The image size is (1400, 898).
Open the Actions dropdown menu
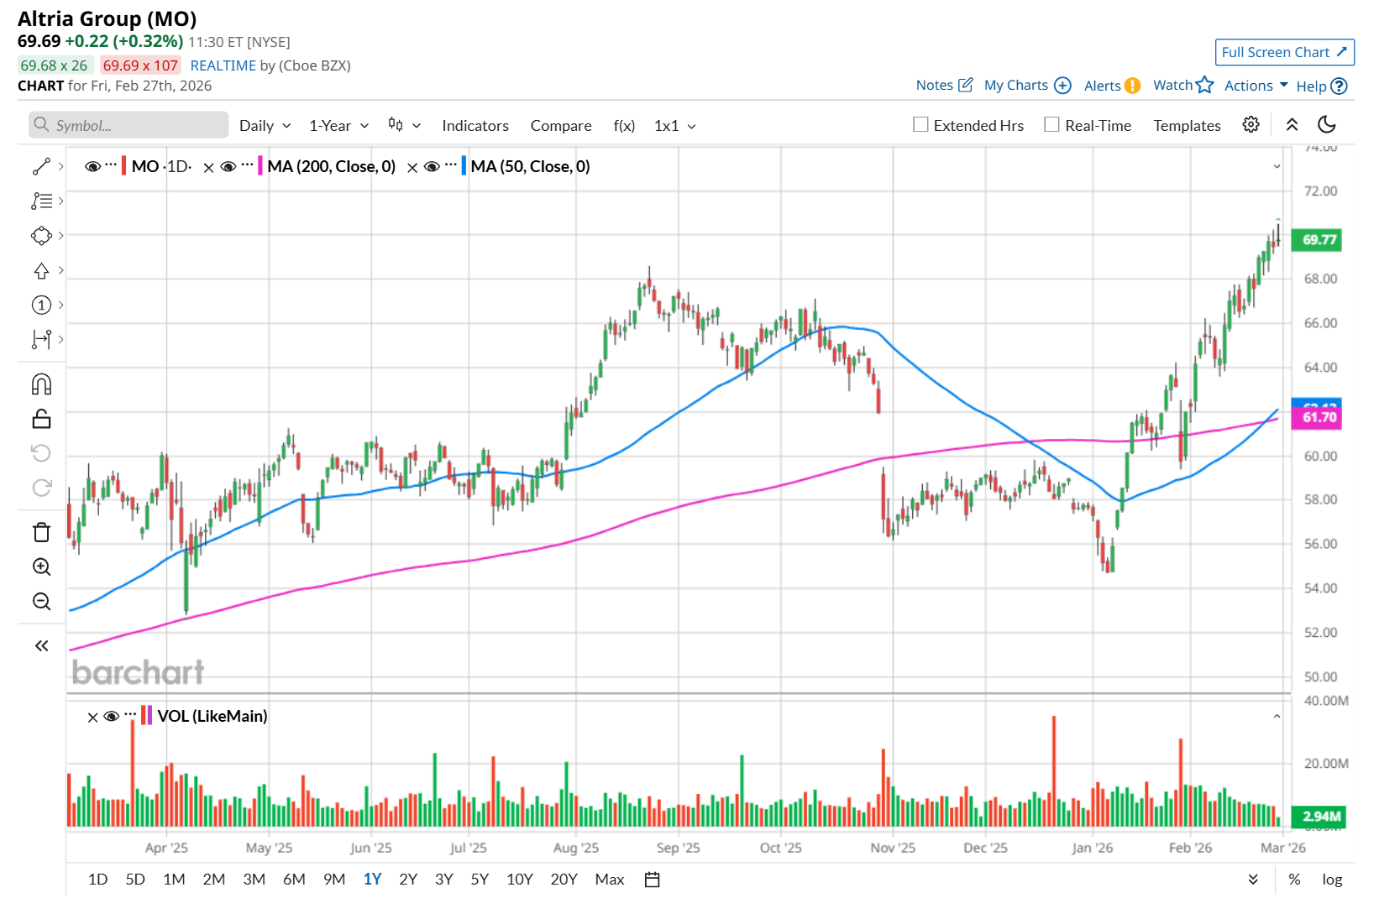1256,86
